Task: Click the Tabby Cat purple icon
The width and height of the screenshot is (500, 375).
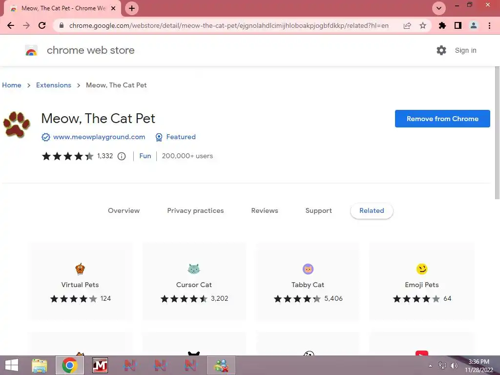Action: coord(308,269)
